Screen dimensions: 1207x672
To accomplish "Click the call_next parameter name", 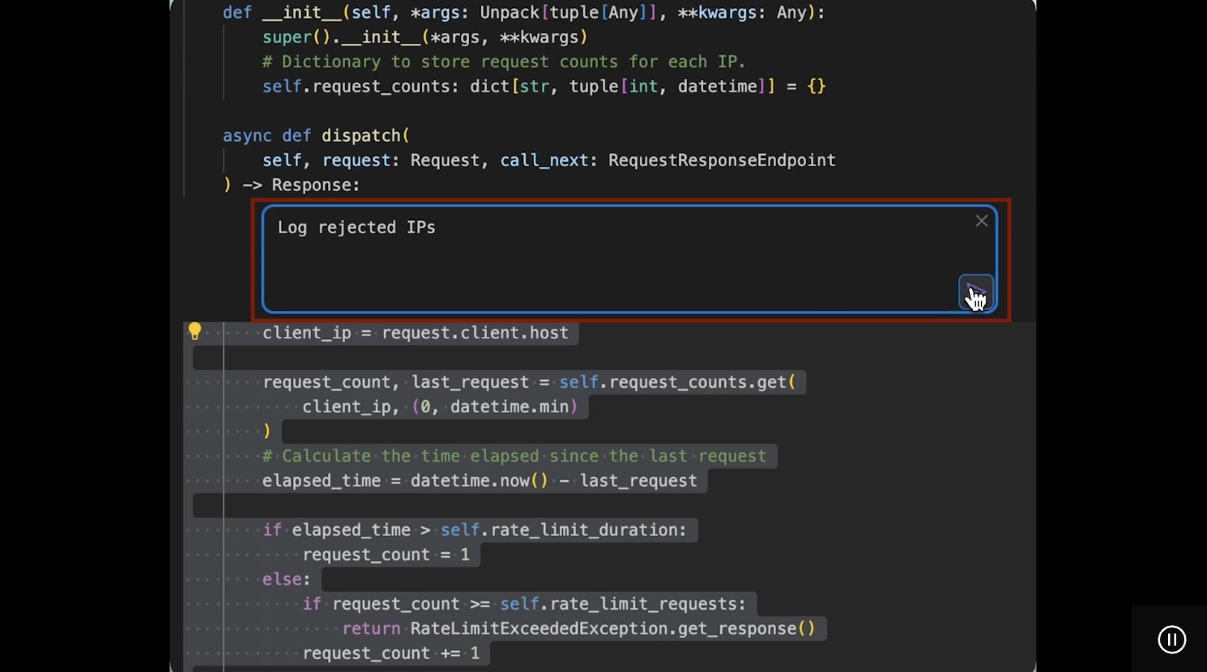I will click(544, 160).
